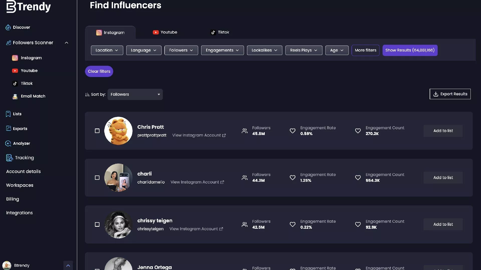The width and height of the screenshot is (481, 270).
Task: Collapse the Followers Scanner section chevron
Action: point(66,43)
